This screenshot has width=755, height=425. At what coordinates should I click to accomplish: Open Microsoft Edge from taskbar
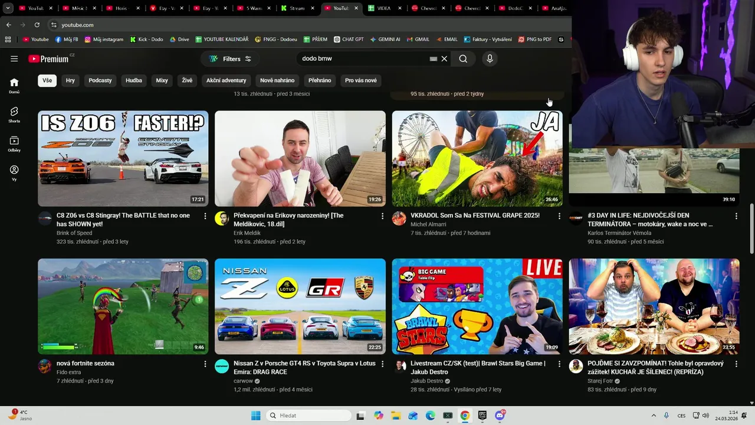click(x=431, y=416)
